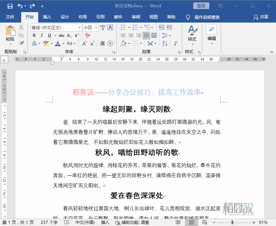Viewport: 276px width, 226px height.
Task: Open the 编辑 editing menu
Action: click(x=211, y=35)
